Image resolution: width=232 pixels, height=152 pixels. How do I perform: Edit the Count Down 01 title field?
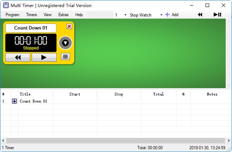(31, 28)
